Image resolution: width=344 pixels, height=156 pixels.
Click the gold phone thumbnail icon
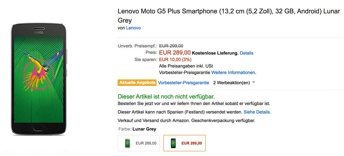(x=127, y=143)
